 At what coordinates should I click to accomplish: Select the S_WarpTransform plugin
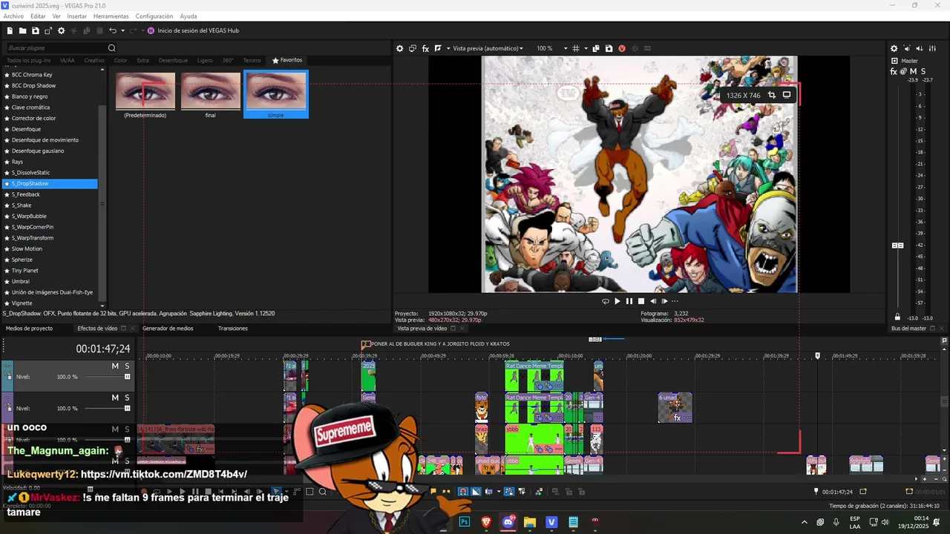pos(33,238)
